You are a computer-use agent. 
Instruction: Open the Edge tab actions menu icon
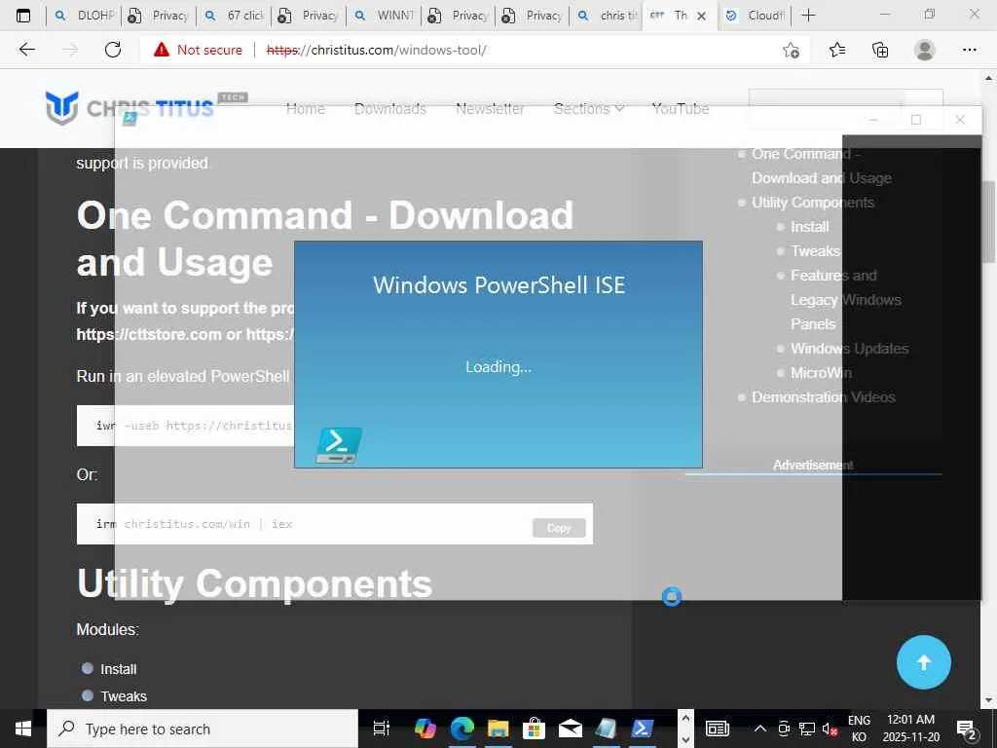(x=23, y=16)
